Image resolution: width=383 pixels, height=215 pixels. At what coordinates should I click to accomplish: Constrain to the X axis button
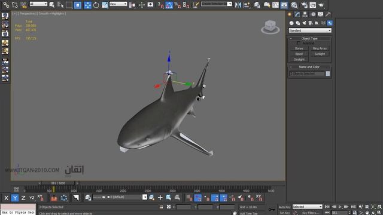[x=7, y=198]
